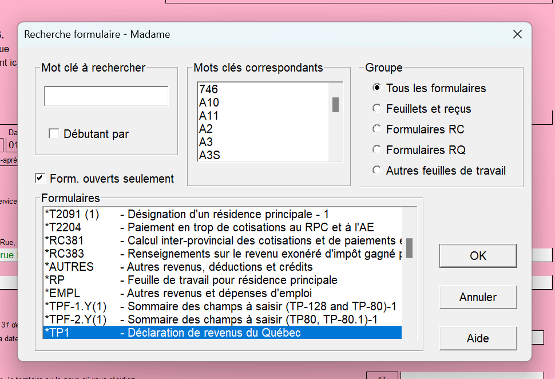Screen dimensions: 555x379
Task: Select Tous les formulaires radio button
Action: [376, 88]
